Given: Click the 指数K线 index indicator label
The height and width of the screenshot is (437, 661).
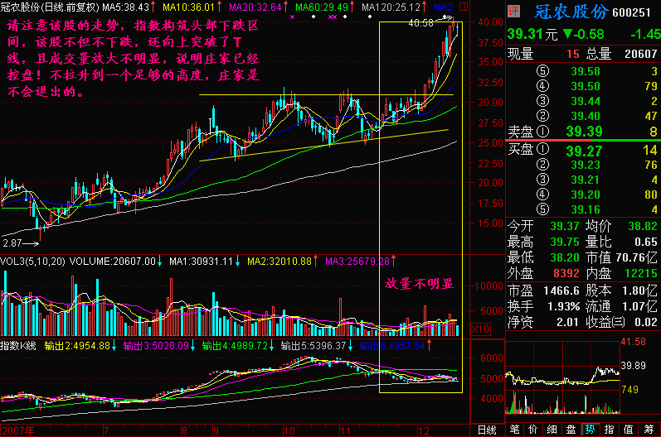Looking at the screenshot, I should tap(22, 345).
